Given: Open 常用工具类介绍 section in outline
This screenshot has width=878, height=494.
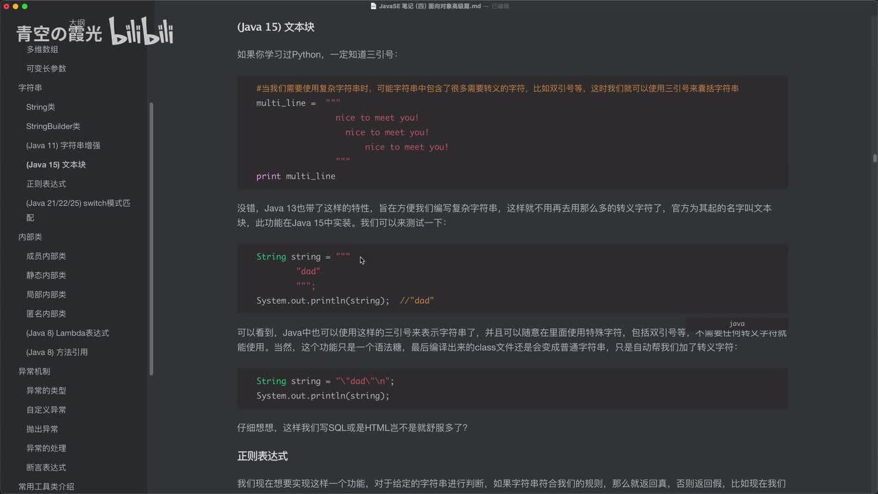Looking at the screenshot, I should [46, 486].
